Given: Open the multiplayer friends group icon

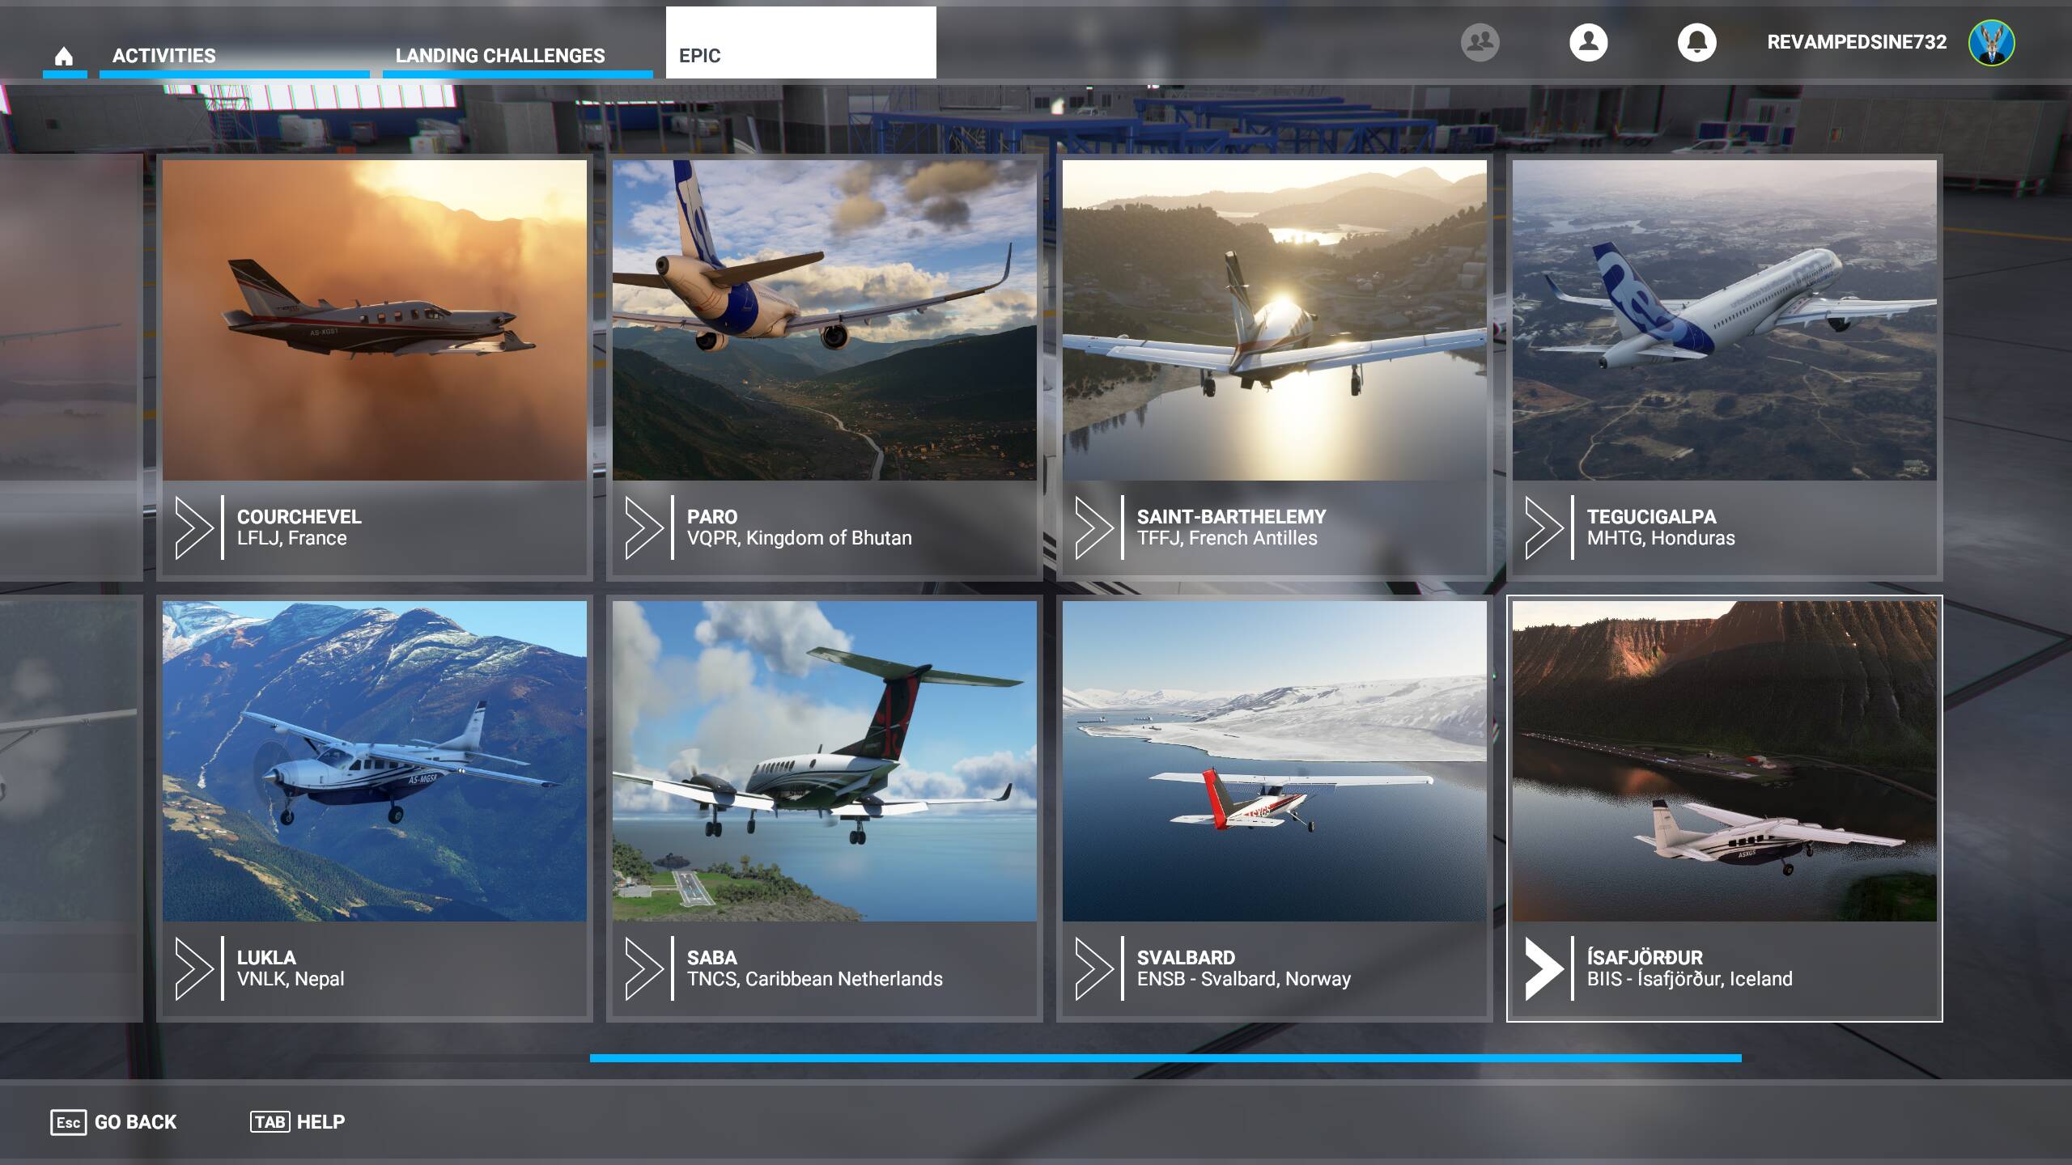Looking at the screenshot, I should (1480, 42).
